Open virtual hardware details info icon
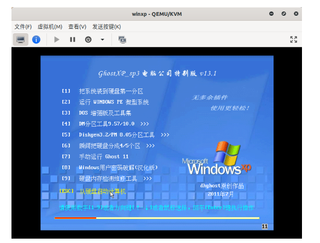320x243 pixels. [x=36, y=39]
